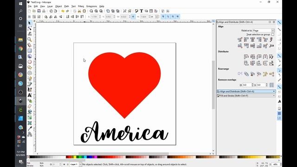Select the 3D Box tool
Viewport: 297px width, 167px height.
pos(30,56)
